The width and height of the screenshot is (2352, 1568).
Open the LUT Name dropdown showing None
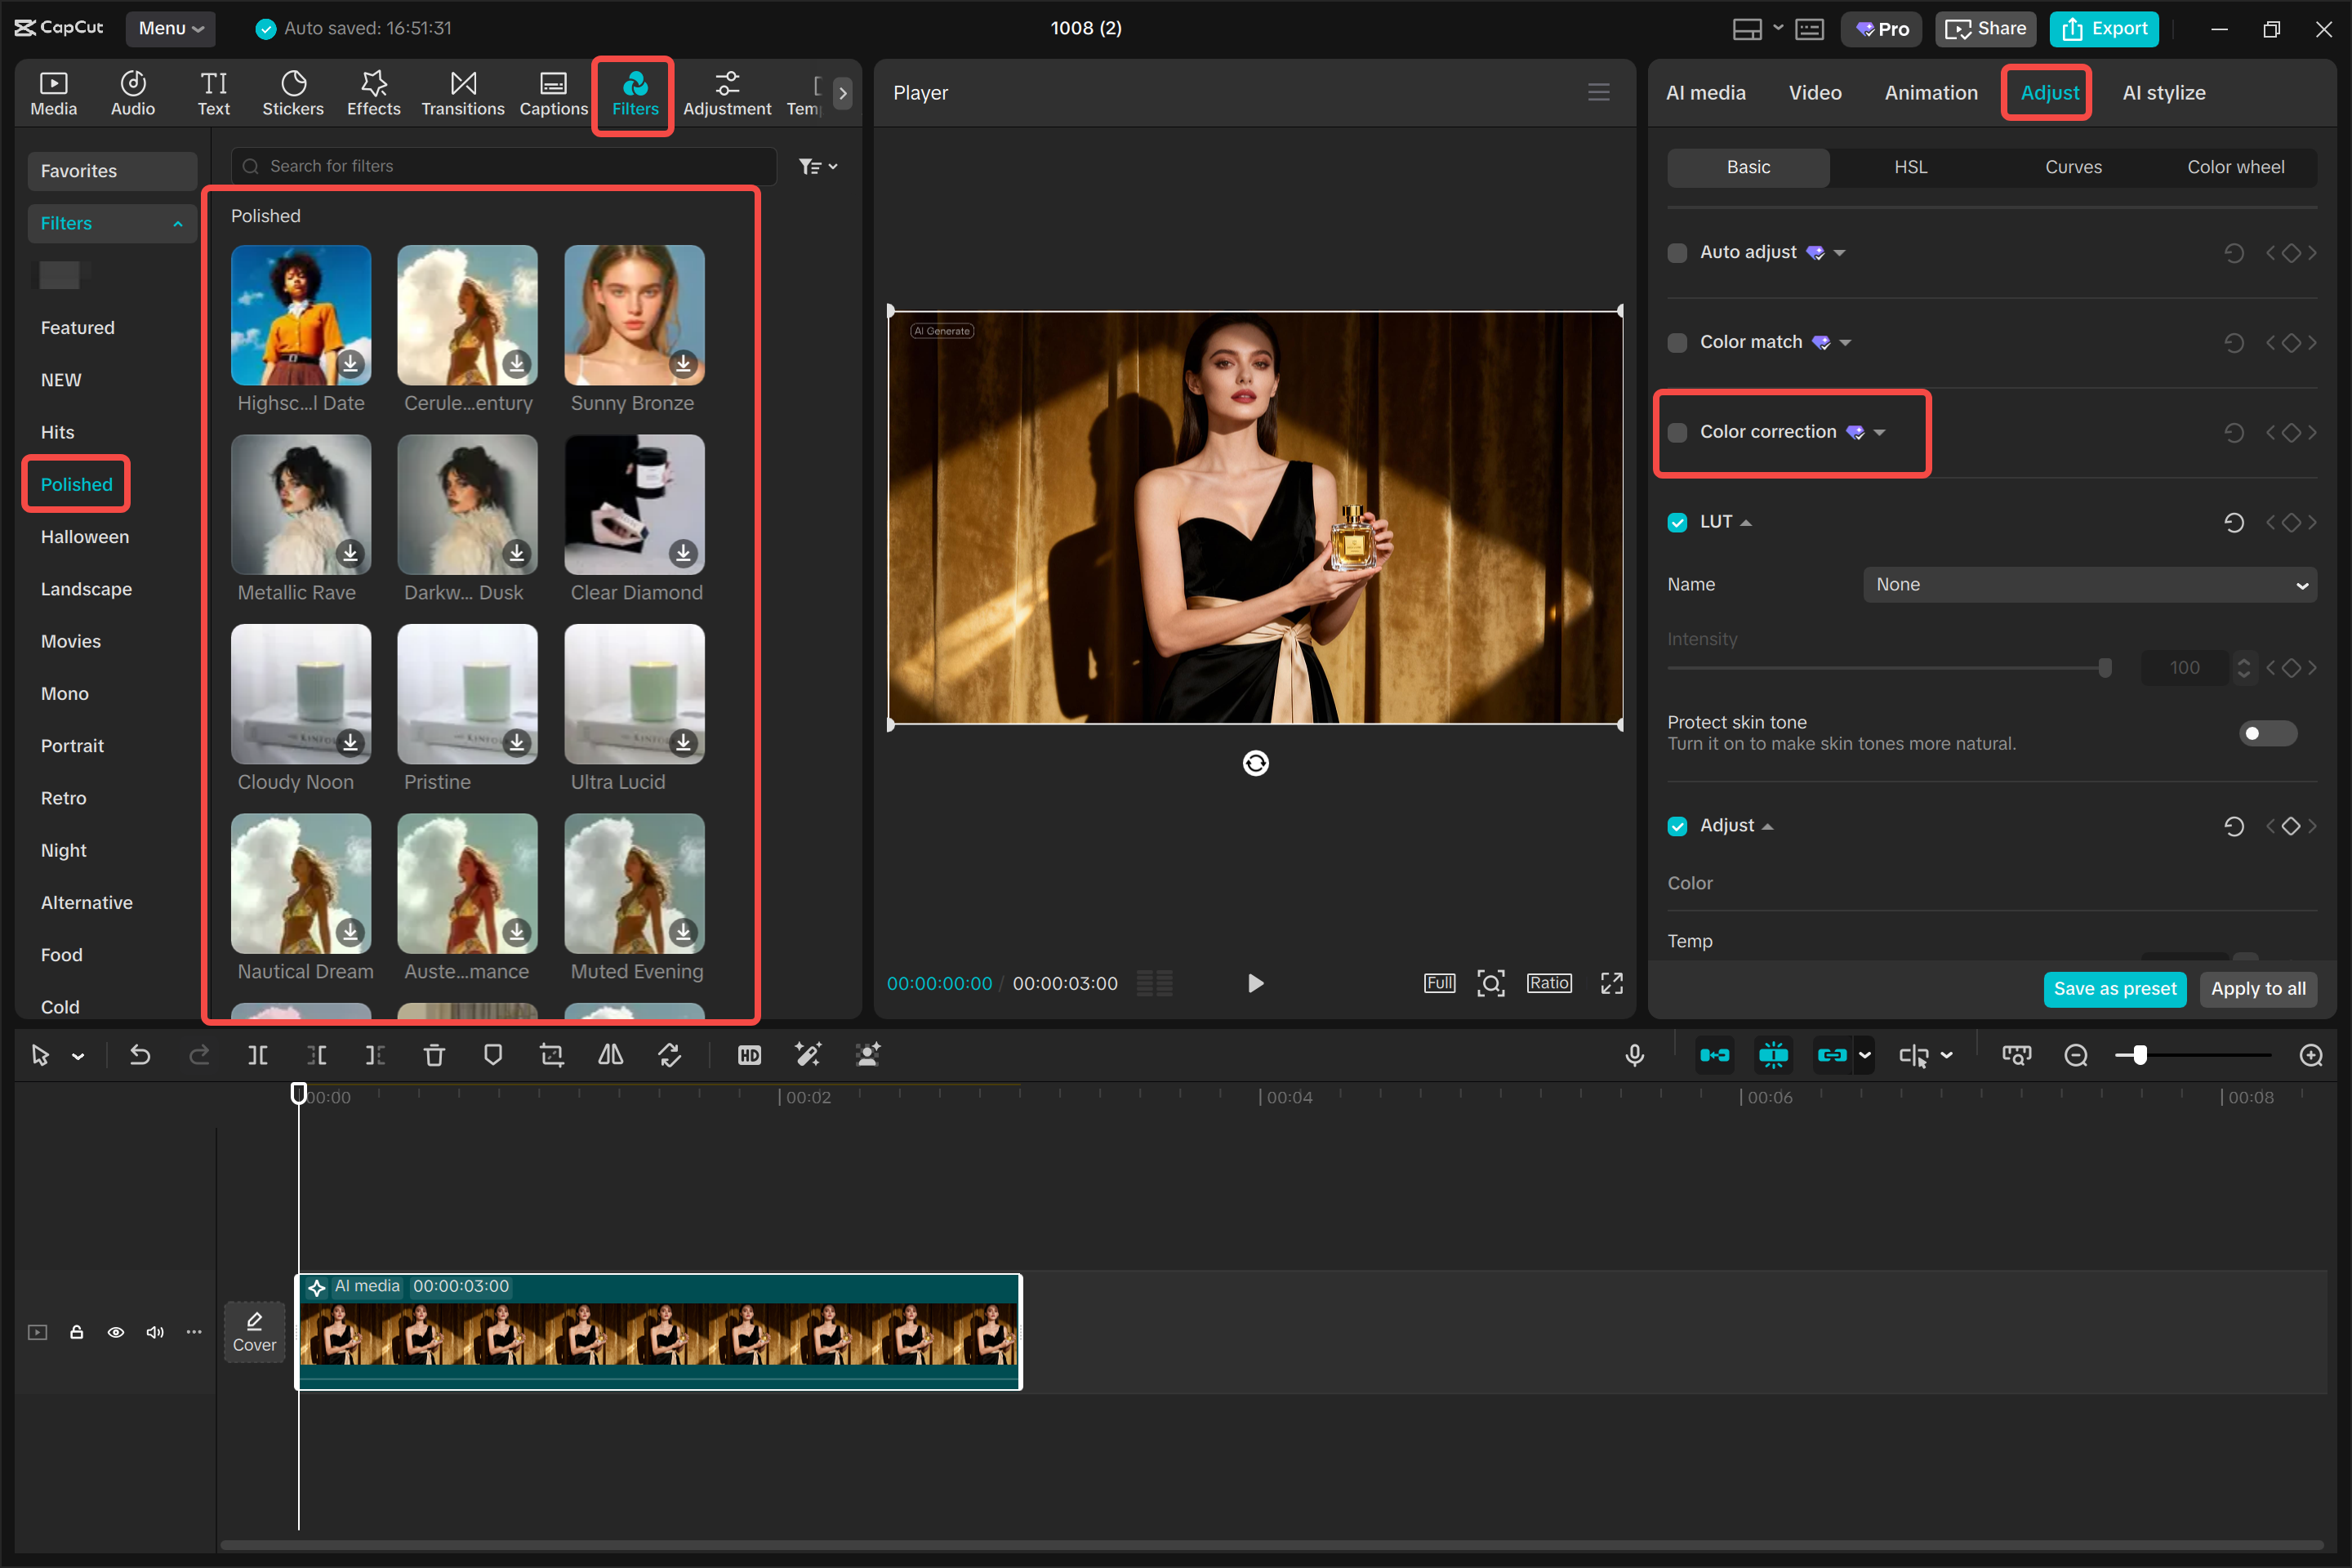click(x=2088, y=584)
